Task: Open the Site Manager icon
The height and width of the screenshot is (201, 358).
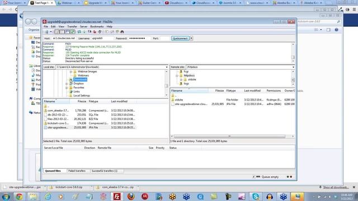Action: coord(46,32)
